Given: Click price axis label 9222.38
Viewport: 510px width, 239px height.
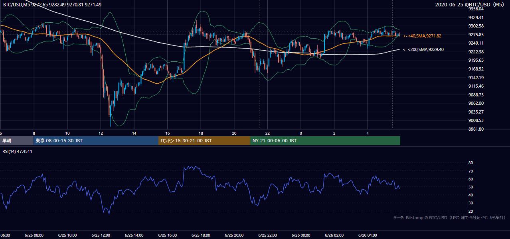Looking at the screenshot, I should (x=476, y=52).
